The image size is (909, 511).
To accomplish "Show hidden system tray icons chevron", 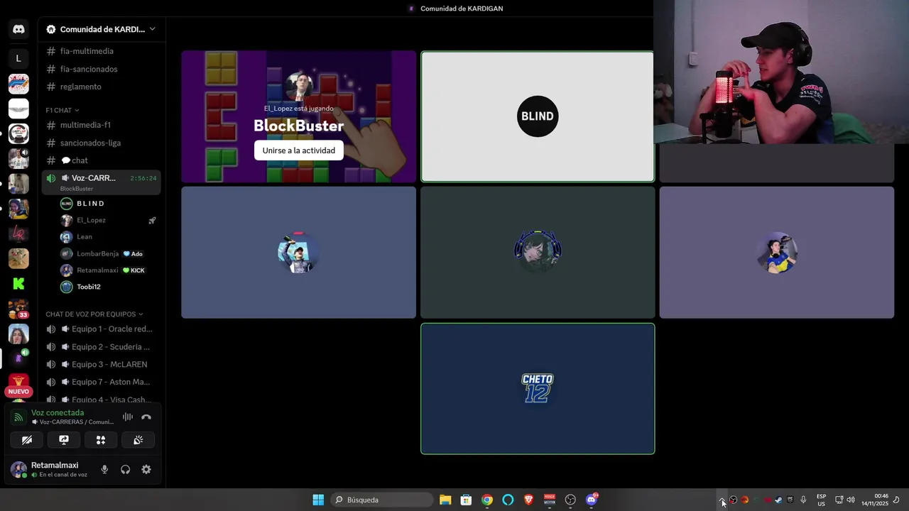I will 722,500.
